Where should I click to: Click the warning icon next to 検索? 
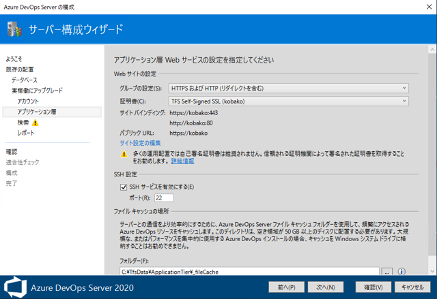click(35, 123)
